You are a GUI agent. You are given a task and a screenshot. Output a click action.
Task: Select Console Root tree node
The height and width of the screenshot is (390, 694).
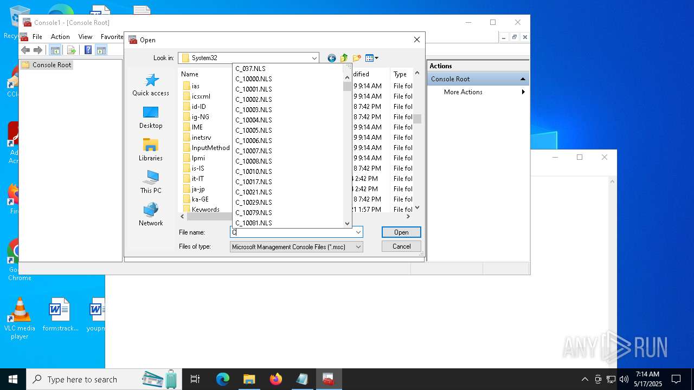click(x=52, y=64)
